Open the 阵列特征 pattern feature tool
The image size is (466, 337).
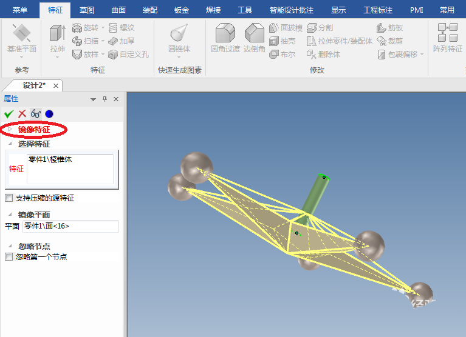(x=448, y=38)
